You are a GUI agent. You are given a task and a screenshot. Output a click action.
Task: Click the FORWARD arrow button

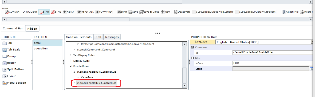pos(104,12)
